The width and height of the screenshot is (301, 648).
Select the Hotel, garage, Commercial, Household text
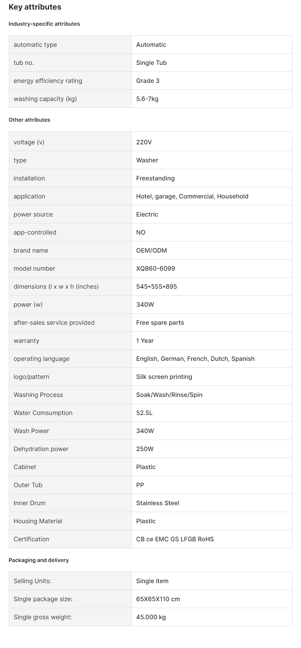coord(192,196)
